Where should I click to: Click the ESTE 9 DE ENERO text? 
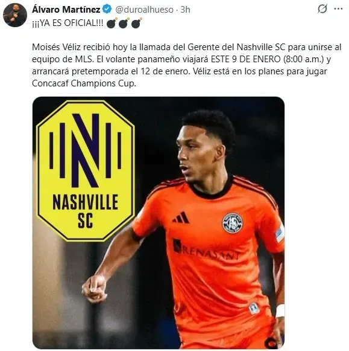[245, 59]
